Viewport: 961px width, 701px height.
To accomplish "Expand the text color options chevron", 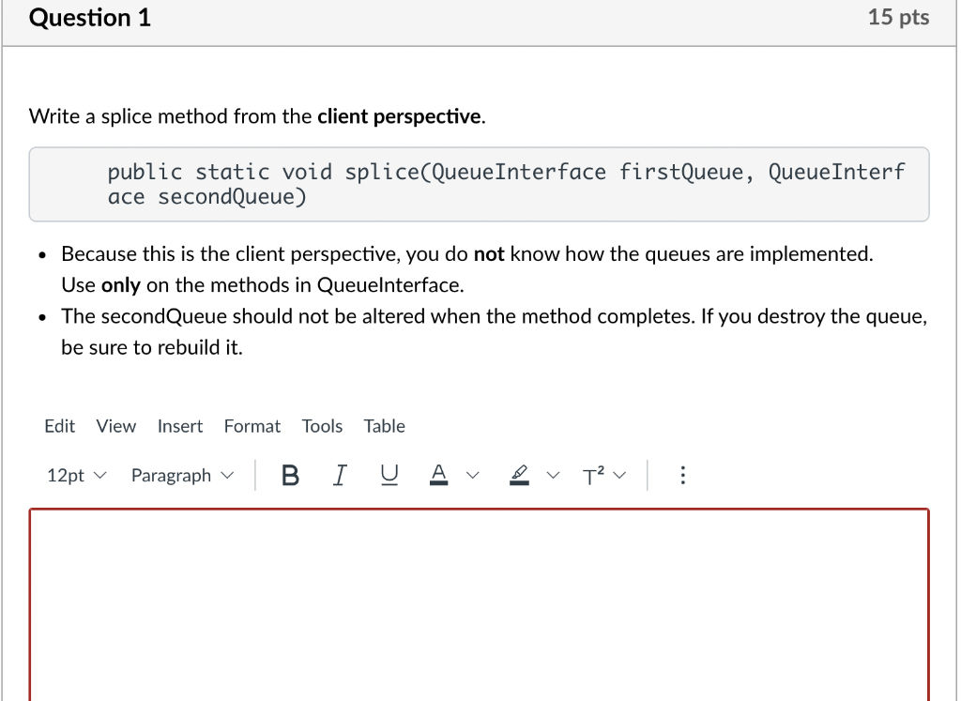I will 473,475.
